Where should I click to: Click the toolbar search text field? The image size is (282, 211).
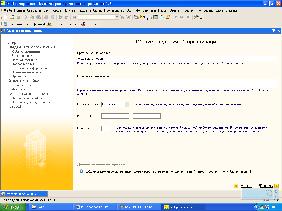(96, 17)
